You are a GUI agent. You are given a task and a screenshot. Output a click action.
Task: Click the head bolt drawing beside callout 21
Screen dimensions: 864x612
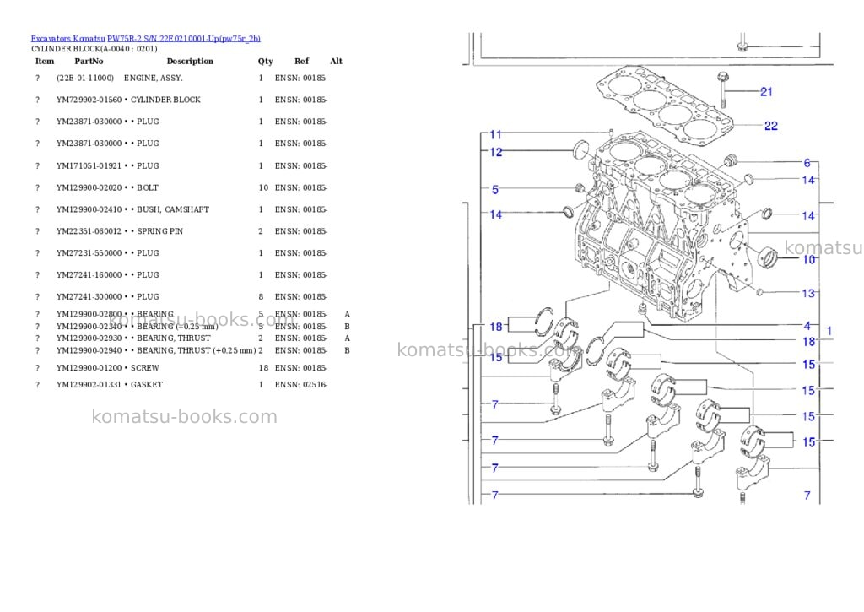pos(723,89)
